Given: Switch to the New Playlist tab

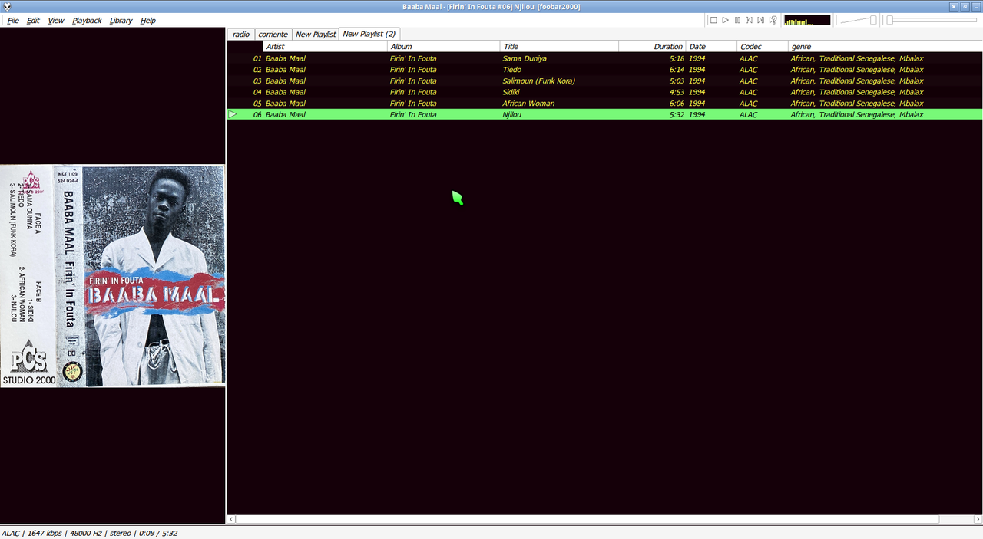Looking at the screenshot, I should pos(316,35).
